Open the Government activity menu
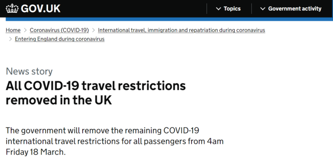333x166 pixels. point(291,9)
